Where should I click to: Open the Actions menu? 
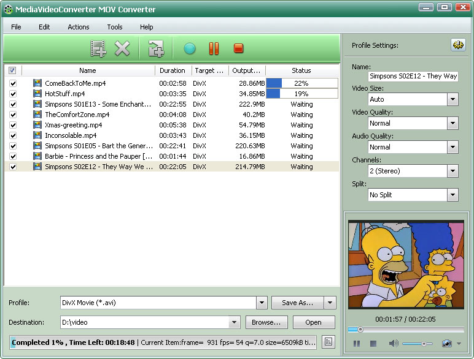pos(78,27)
